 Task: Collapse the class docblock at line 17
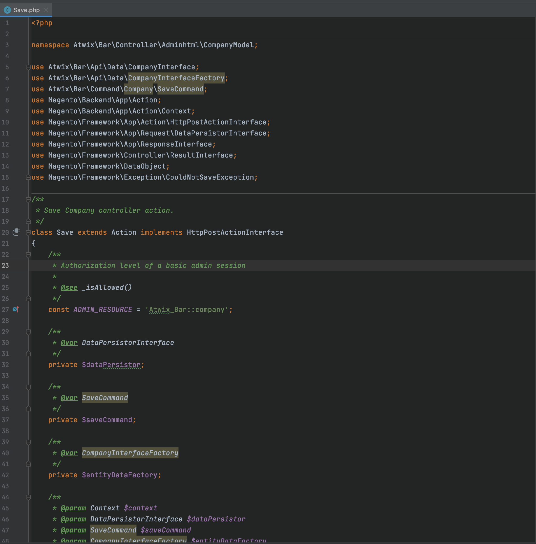coord(28,200)
